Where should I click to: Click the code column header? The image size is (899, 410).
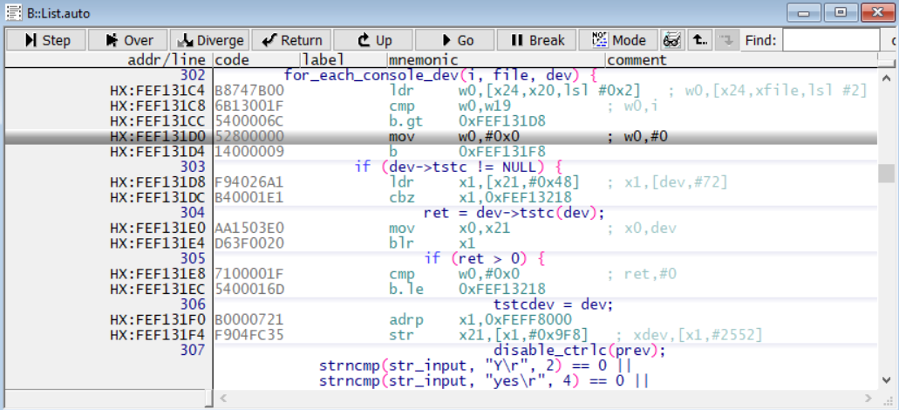[233, 59]
